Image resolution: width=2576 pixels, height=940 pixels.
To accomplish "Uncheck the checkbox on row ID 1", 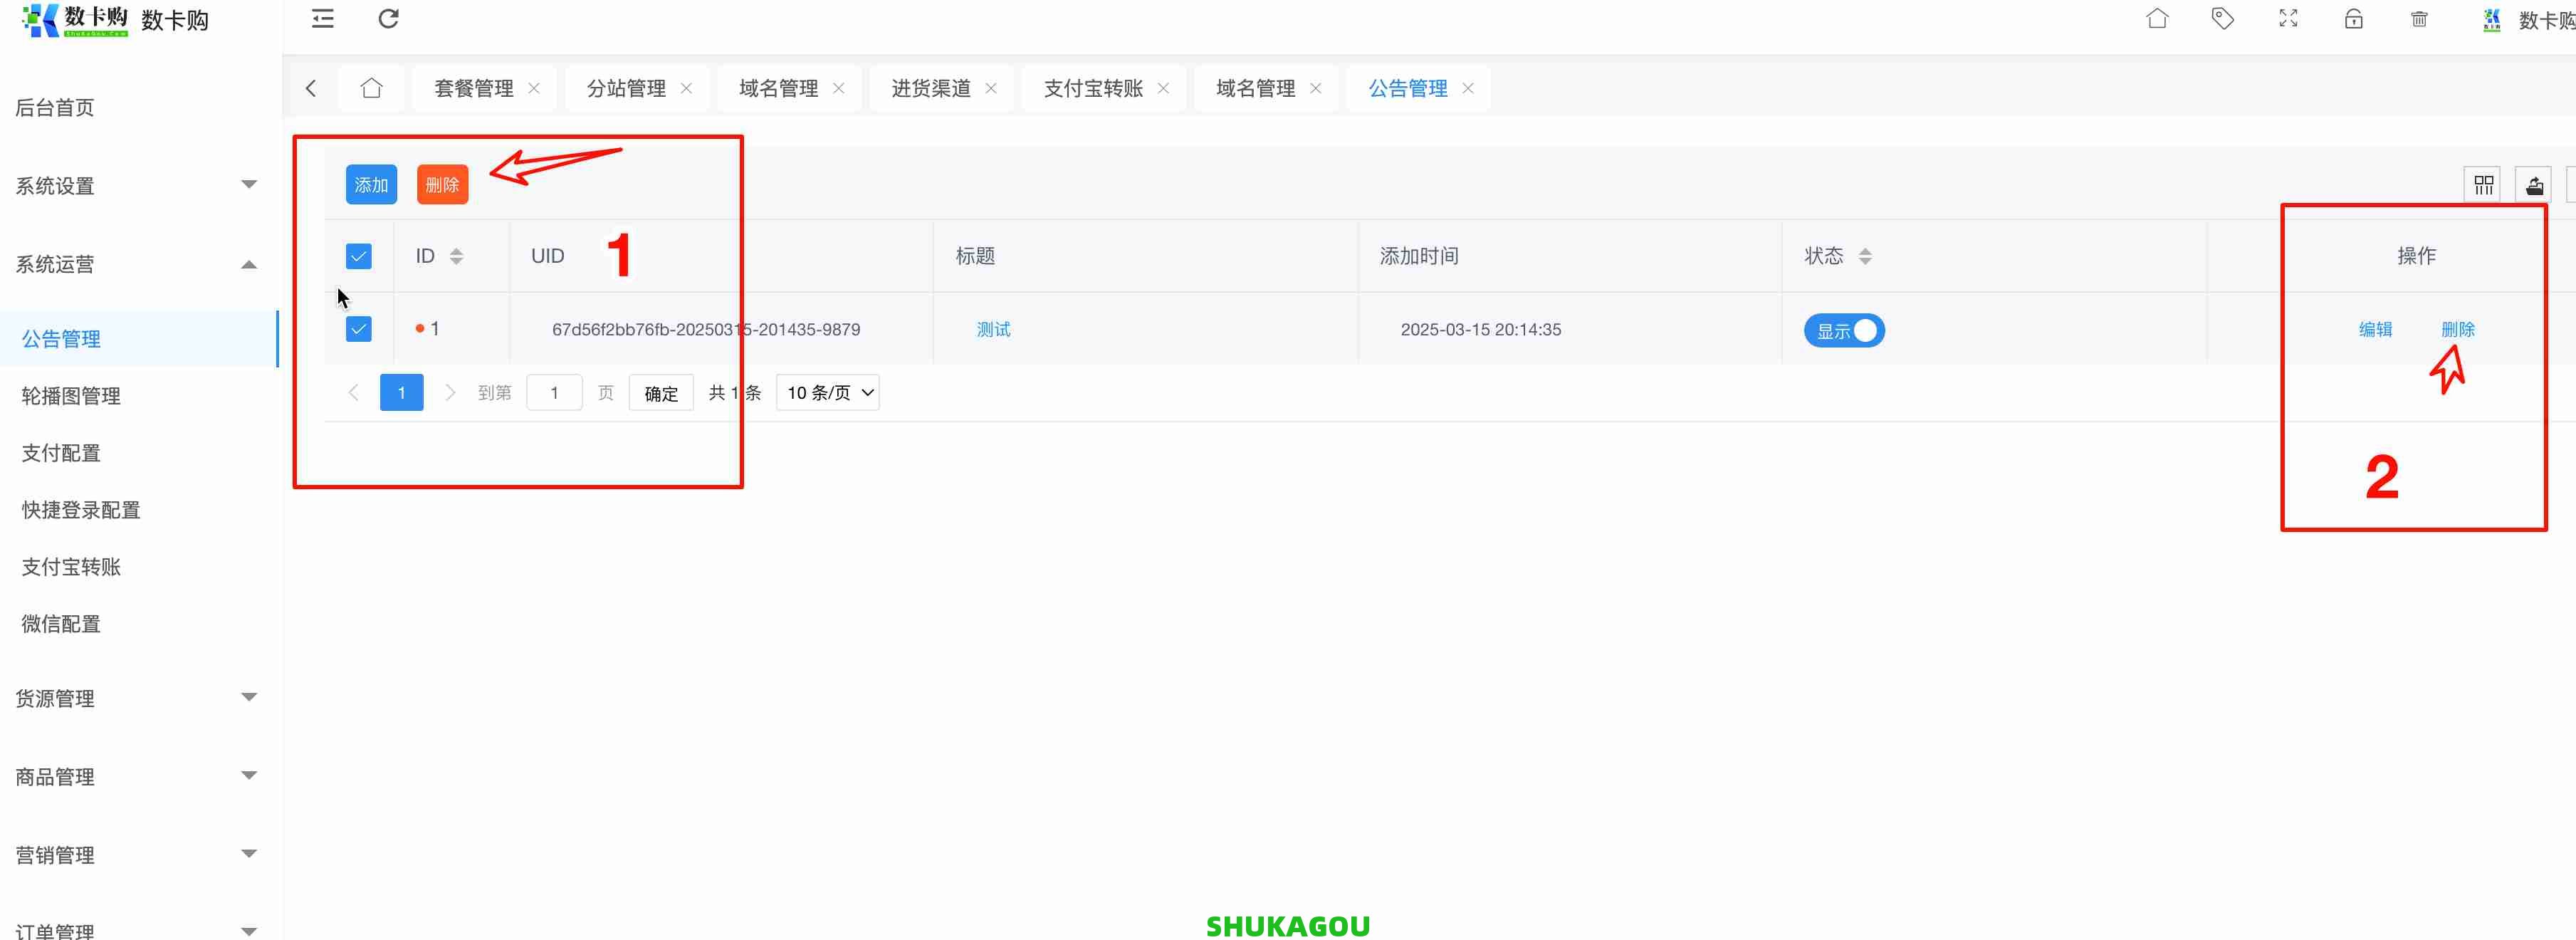I will point(358,328).
